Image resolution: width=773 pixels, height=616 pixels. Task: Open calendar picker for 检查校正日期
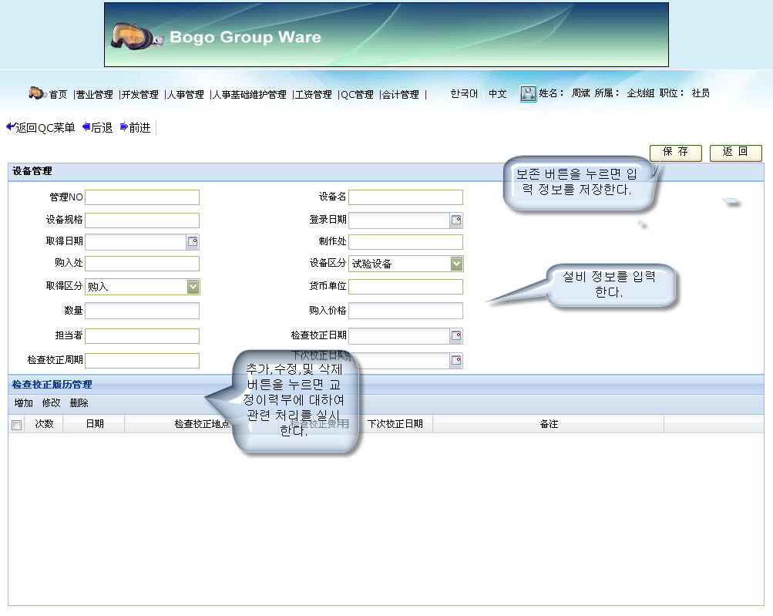pyautogui.click(x=456, y=336)
